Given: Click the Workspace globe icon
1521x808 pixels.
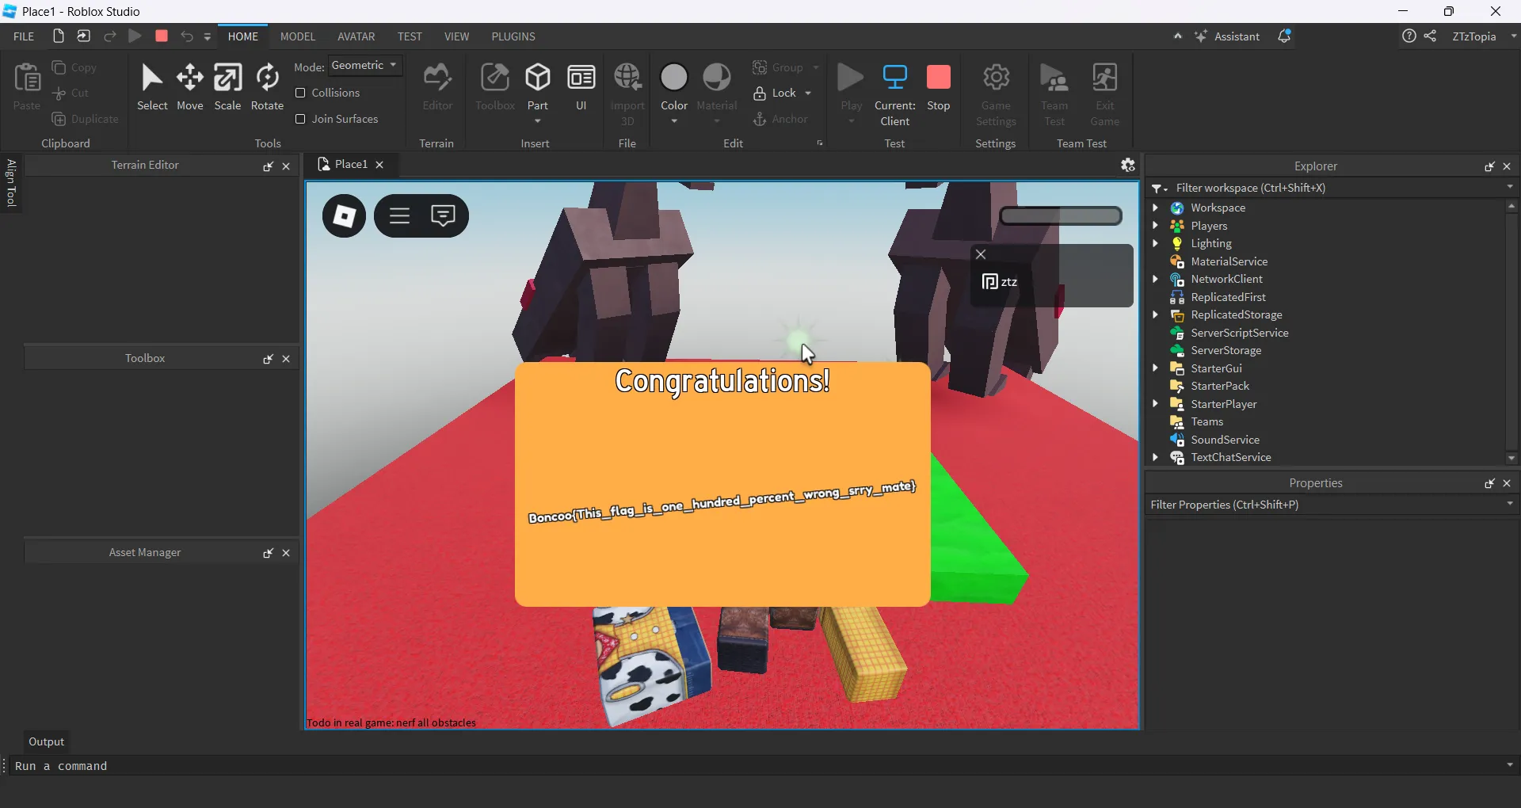Looking at the screenshot, I should (x=1177, y=208).
